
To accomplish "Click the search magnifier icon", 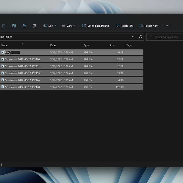I will [151, 37].
